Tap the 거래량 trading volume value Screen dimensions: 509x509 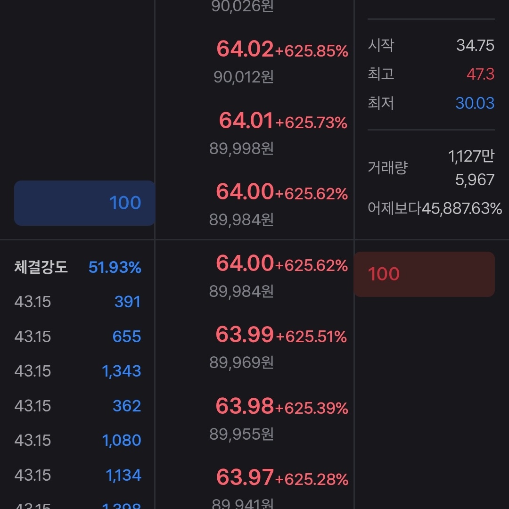click(x=470, y=168)
